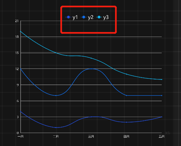Click the y1 lowest point at 二月
Viewport: 181px width, 146px height.
click(x=56, y=128)
